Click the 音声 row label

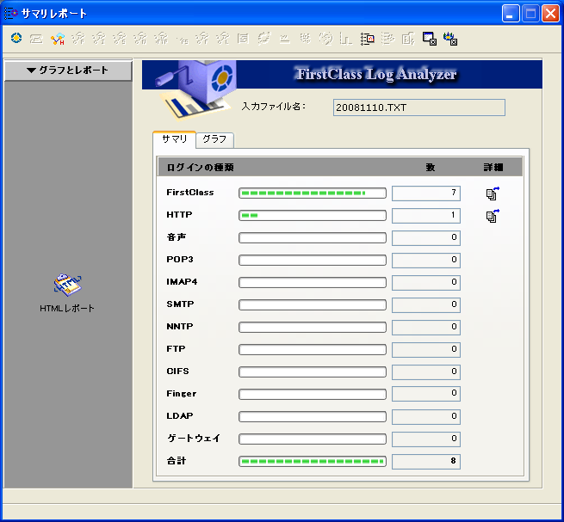[177, 237]
